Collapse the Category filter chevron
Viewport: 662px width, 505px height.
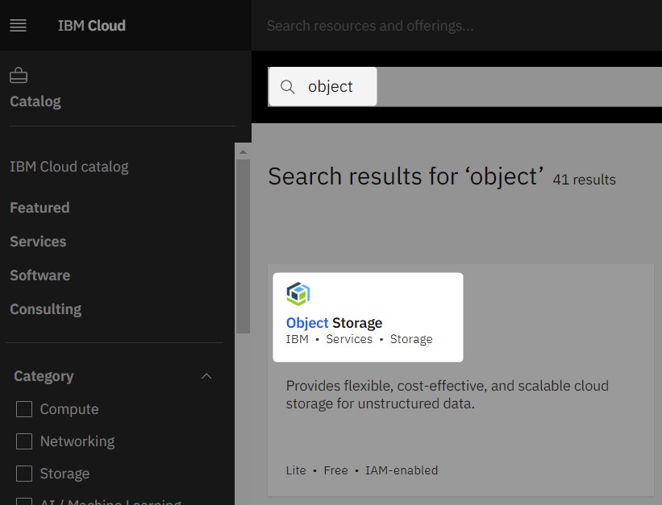point(206,376)
